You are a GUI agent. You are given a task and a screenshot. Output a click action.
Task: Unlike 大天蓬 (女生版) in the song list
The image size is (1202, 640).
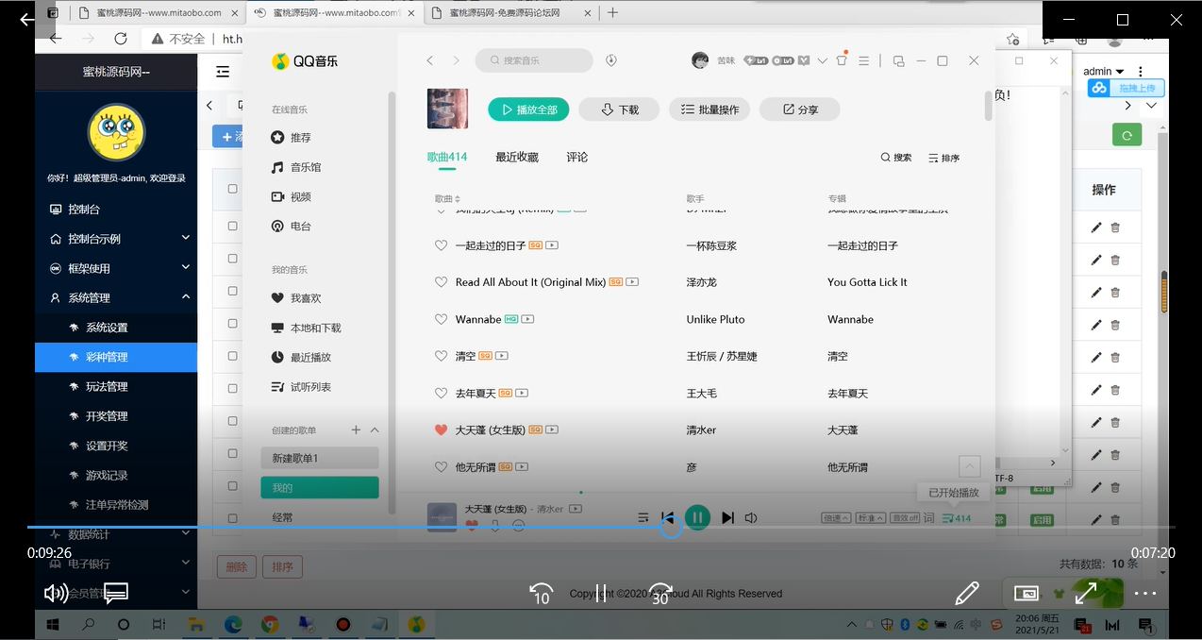pyautogui.click(x=441, y=429)
